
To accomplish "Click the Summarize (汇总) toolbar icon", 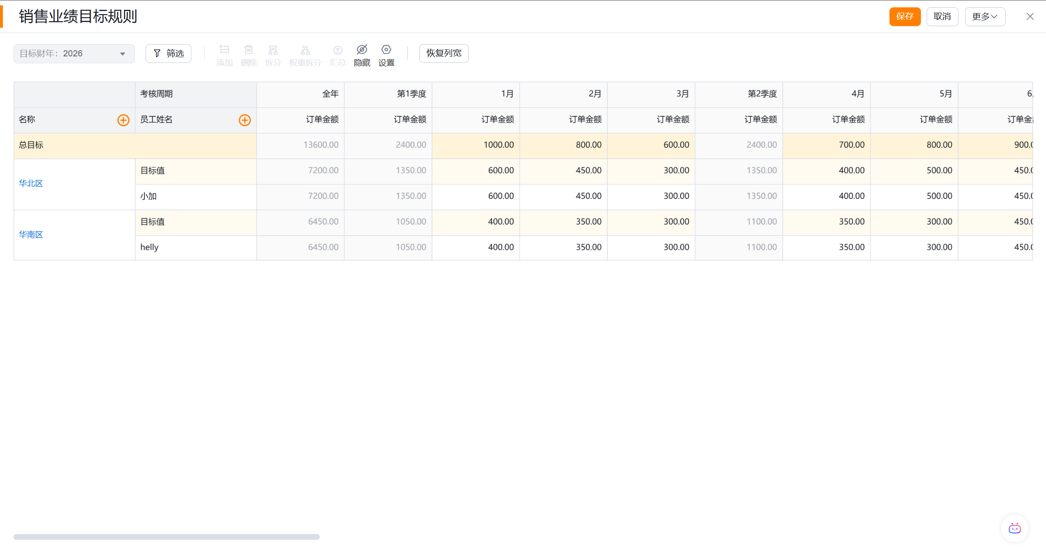I will click(x=338, y=50).
